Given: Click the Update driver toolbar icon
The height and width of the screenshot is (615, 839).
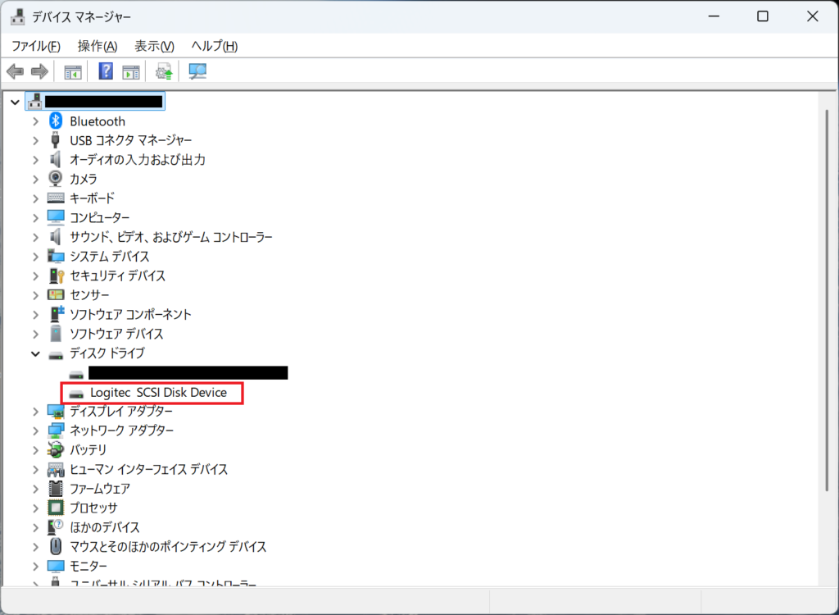Looking at the screenshot, I should pos(165,72).
